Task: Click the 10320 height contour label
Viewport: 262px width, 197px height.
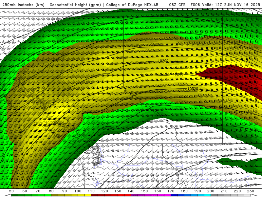Action: coord(193,89)
